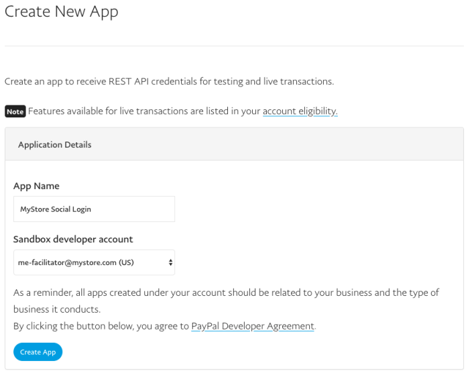The width and height of the screenshot is (472, 375).
Task: Click the Create New App page heading
Action: 62,12
